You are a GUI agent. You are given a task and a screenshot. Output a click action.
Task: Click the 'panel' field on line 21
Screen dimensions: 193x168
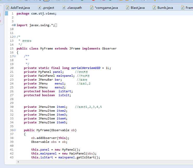point(57,72)
